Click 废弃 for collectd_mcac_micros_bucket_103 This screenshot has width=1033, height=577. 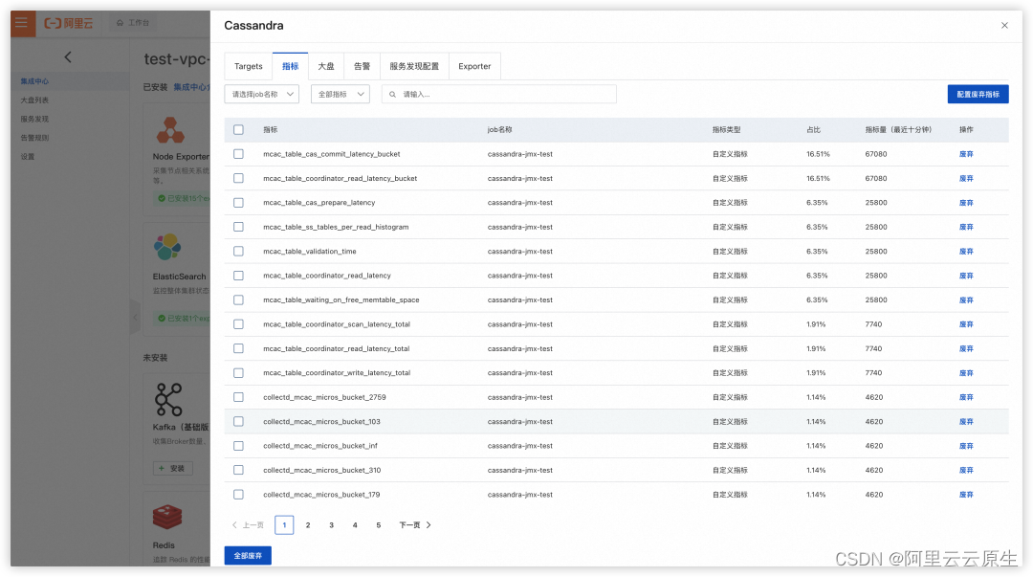click(x=966, y=422)
